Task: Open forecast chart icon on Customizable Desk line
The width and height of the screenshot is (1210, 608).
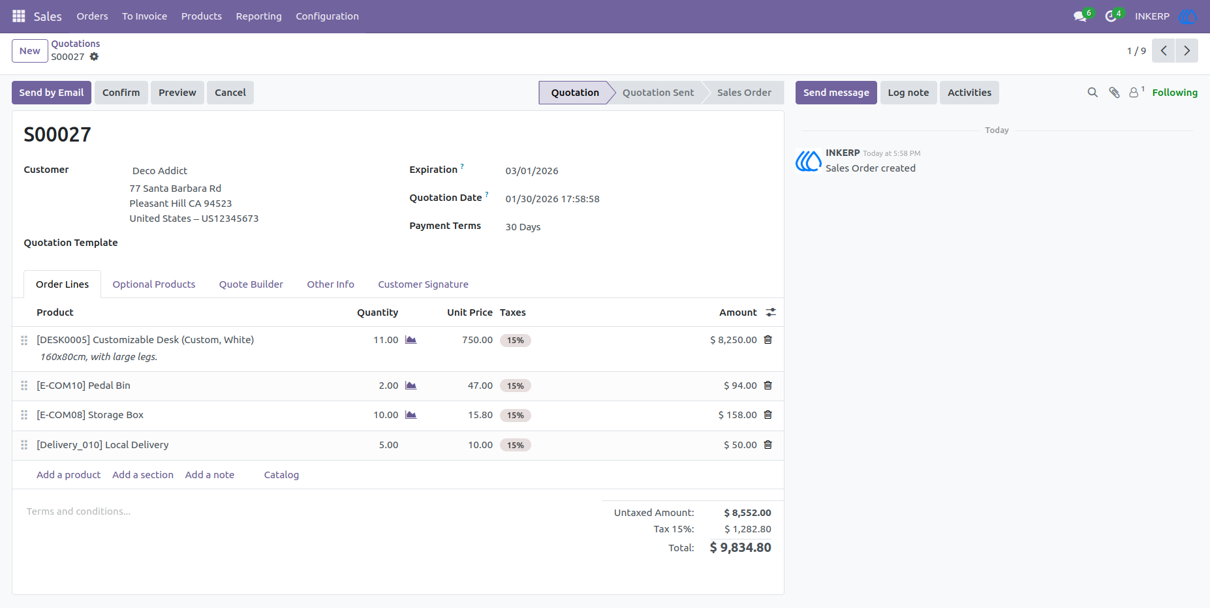Action: (x=411, y=340)
